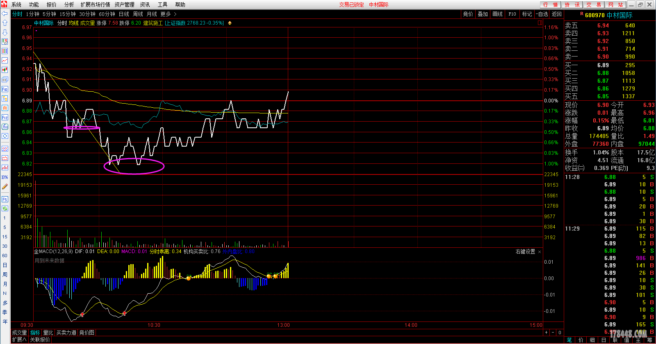656x344 pixels.
Task: Click the red square icon at chart corner
Action: pyautogui.click(x=540, y=23)
